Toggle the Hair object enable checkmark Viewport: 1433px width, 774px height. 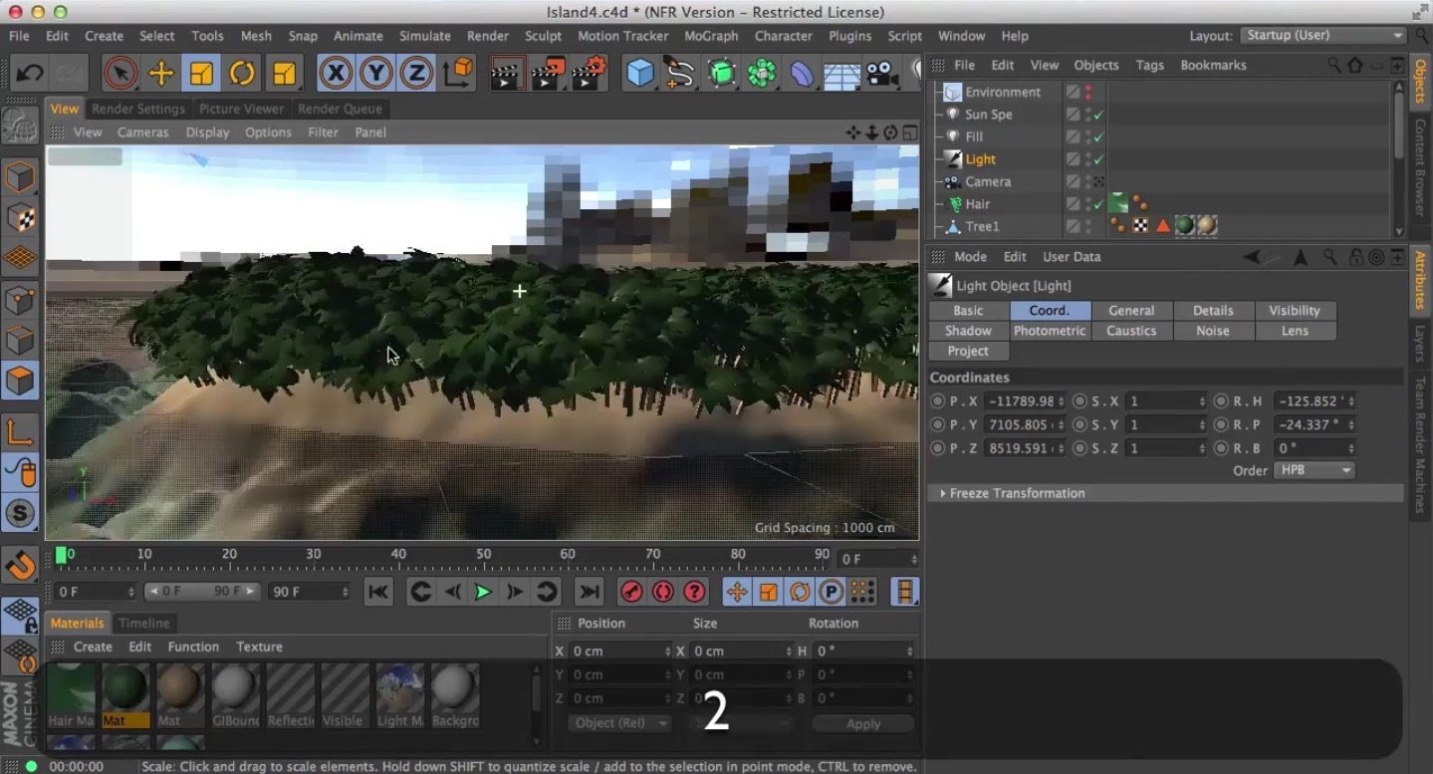pyautogui.click(x=1098, y=204)
